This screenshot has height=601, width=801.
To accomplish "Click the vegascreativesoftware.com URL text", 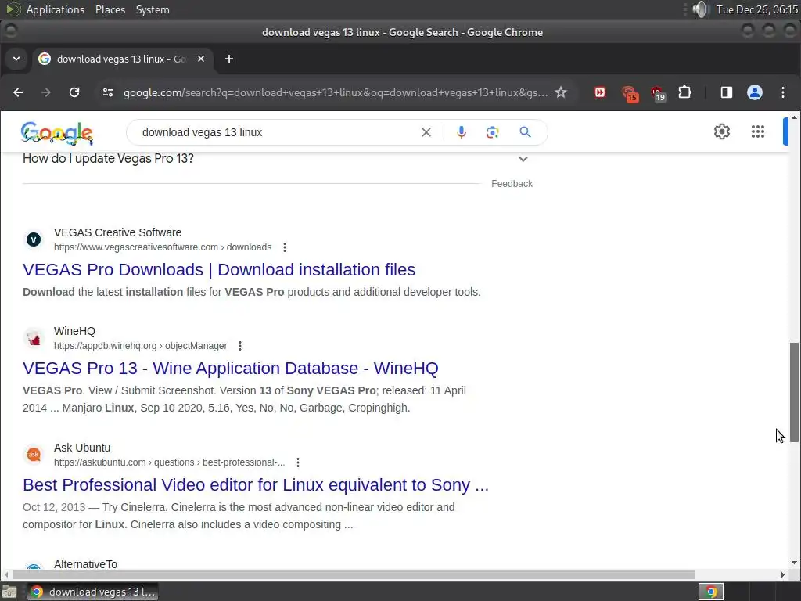I will pos(163,247).
